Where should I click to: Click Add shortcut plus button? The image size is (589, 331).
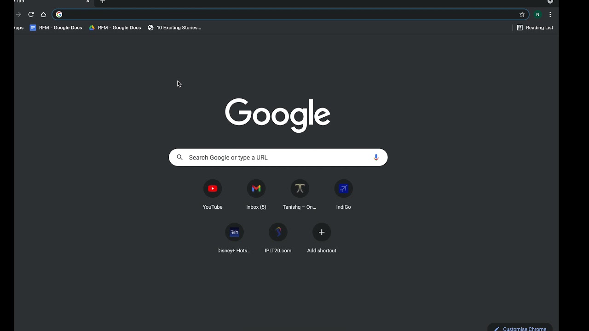[322, 232]
